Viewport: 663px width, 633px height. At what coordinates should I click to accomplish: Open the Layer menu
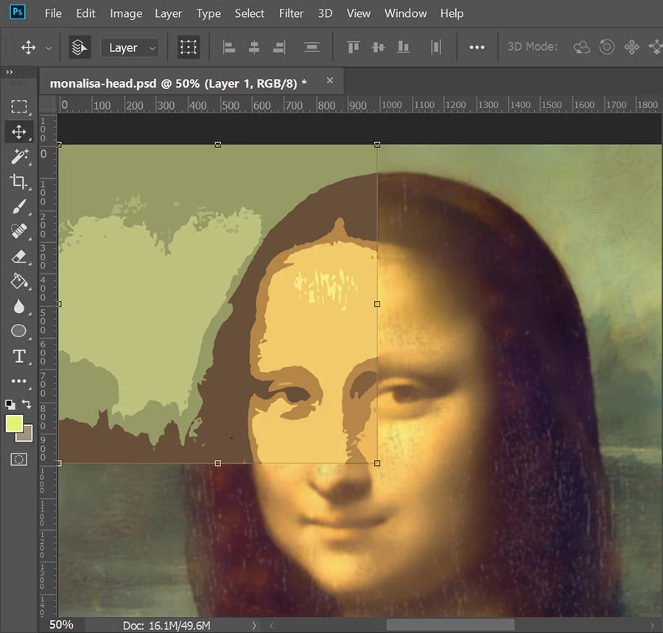tap(168, 13)
